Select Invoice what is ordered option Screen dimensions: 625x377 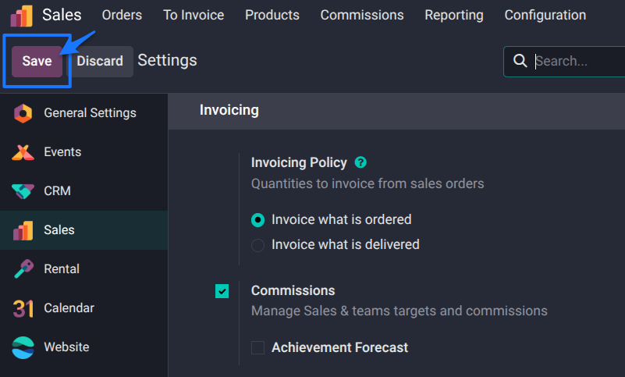click(x=257, y=220)
